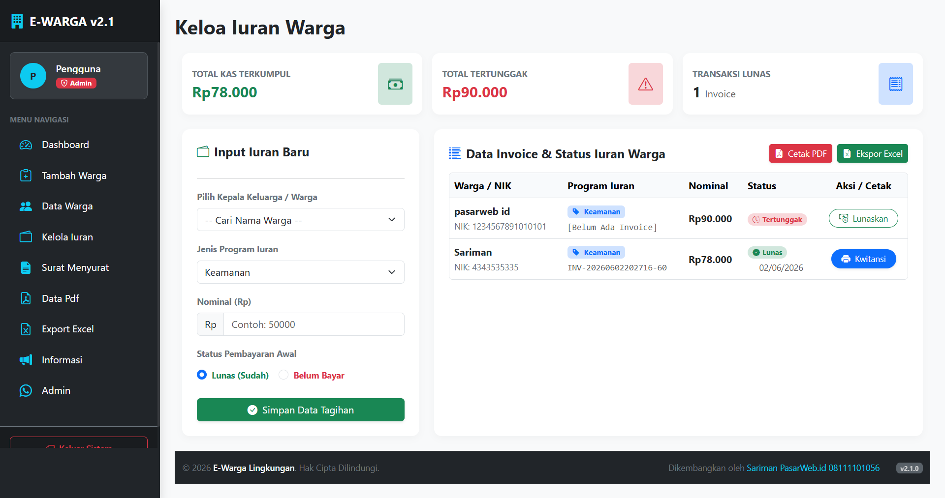
Task: Click the Admin WhatsApp icon
Action: 26,390
